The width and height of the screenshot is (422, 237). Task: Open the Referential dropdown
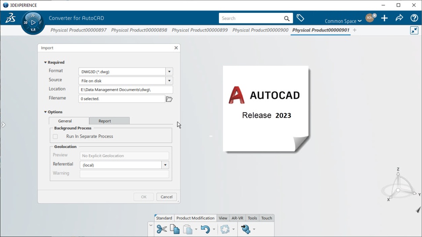tap(165, 165)
